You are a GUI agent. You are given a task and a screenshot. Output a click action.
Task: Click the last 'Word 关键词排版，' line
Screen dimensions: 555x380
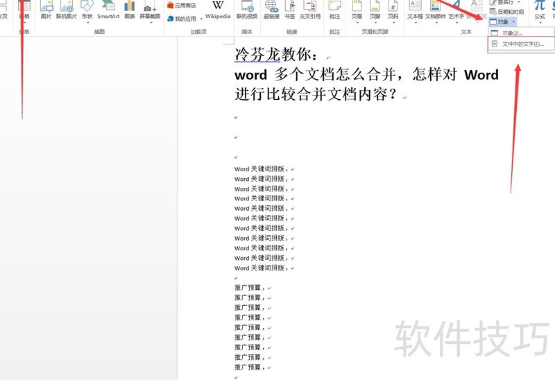(x=262, y=268)
